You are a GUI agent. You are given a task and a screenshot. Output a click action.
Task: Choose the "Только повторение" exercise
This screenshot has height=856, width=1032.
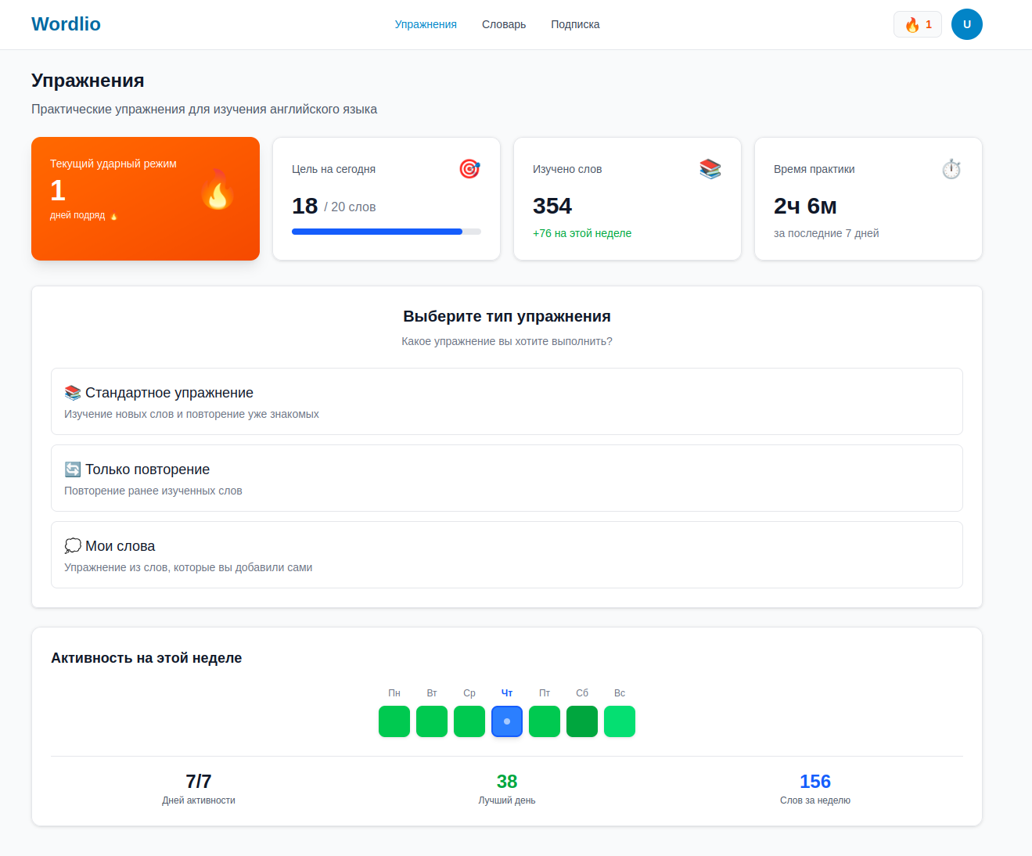[506, 478]
